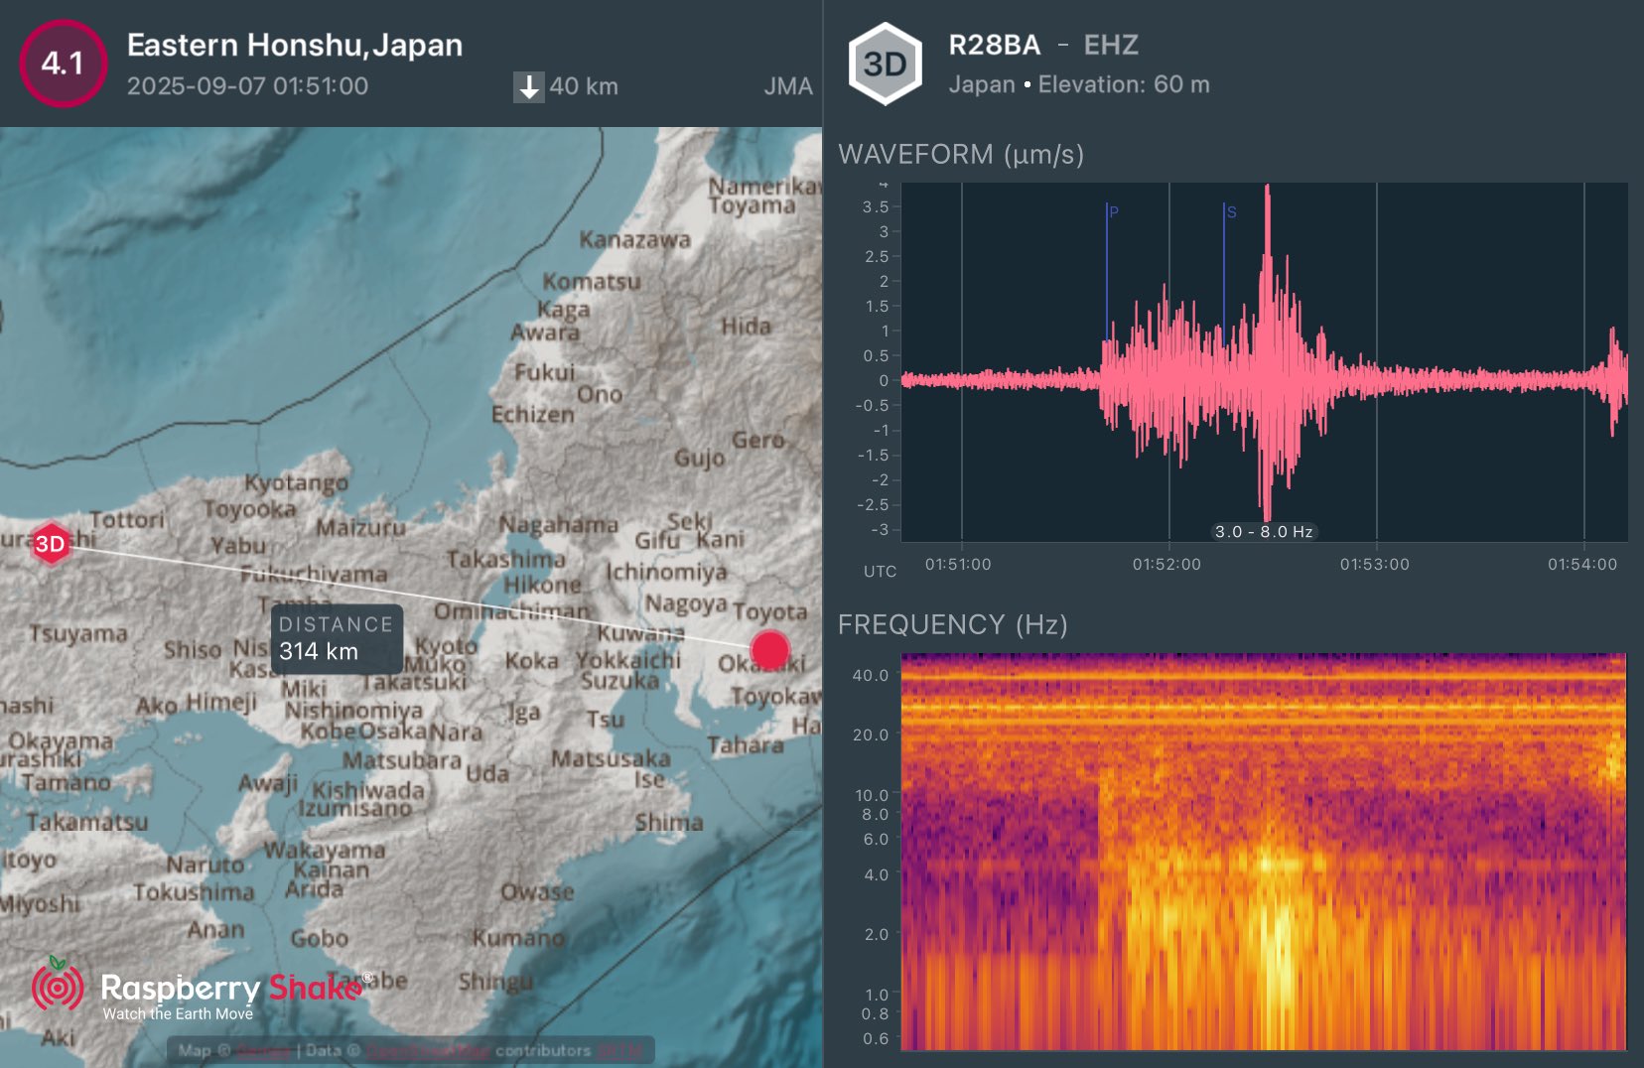The image size is (1644, 1068).
Task: Click Toyama city label on the map
Action: pyautogui.click(x=752, y=205)
